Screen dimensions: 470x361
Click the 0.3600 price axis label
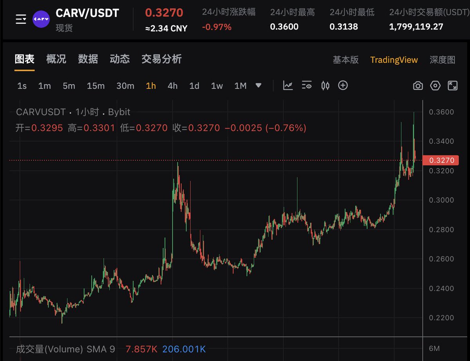click(x=441, y=112)
